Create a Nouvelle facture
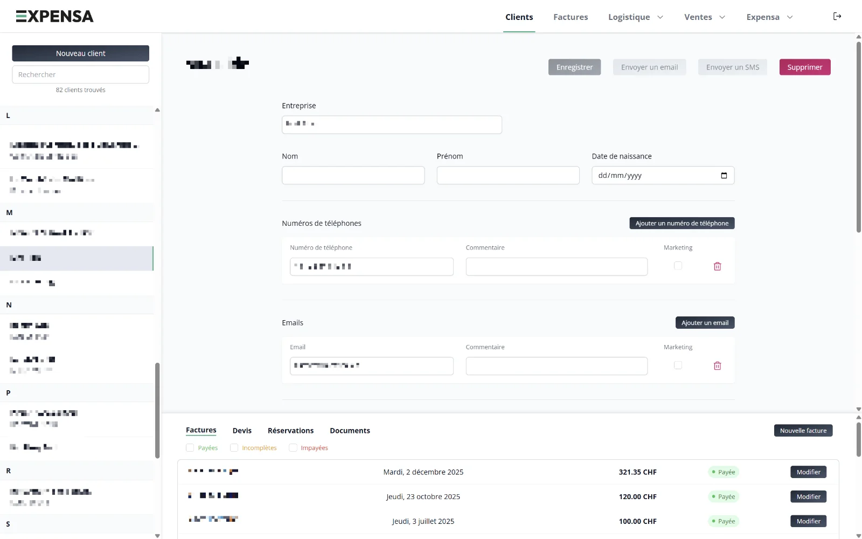This screenshot has width=862, height=539. [x=803, y=430]
